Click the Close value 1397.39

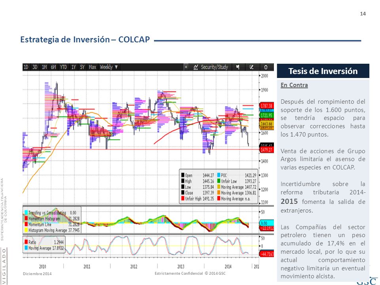click(208, 193)
